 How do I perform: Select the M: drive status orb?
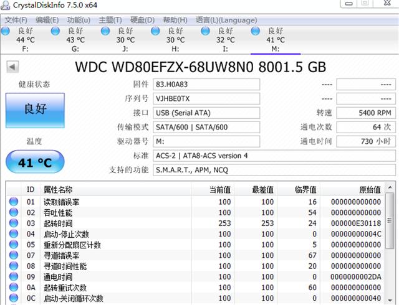click(x=255, y=31)
